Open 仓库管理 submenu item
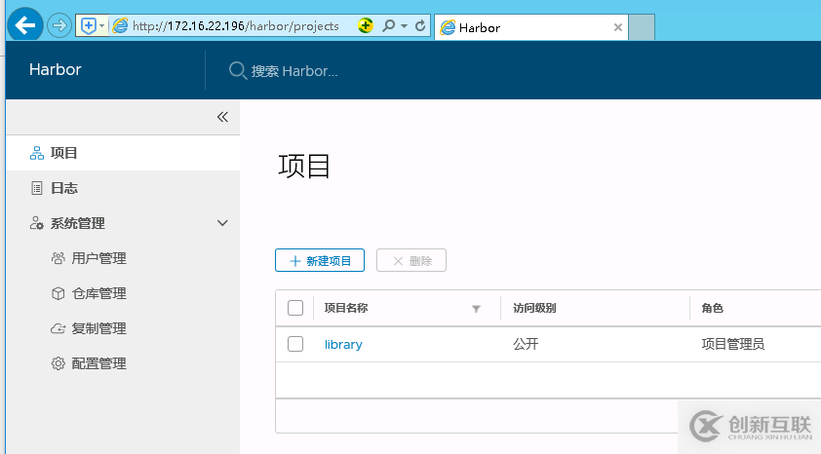 pos(98,293)
